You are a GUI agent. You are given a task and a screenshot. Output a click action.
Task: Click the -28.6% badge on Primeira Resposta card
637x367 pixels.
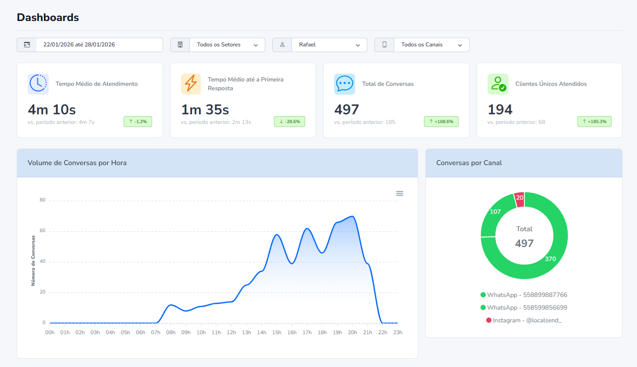(x=289, y=122)
